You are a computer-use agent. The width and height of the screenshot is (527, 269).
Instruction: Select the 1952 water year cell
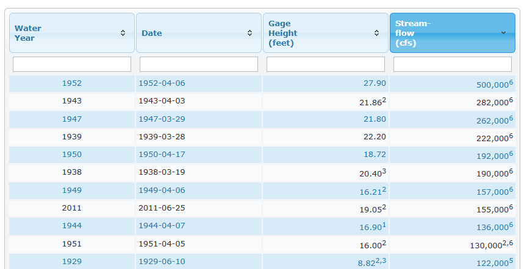[x=71, y=83]
